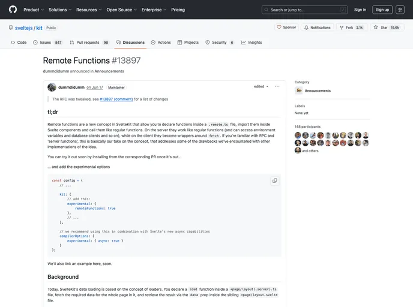413x307 pixels.
Task: Open the GitHub logo homepage
Action: pos(13,10)
